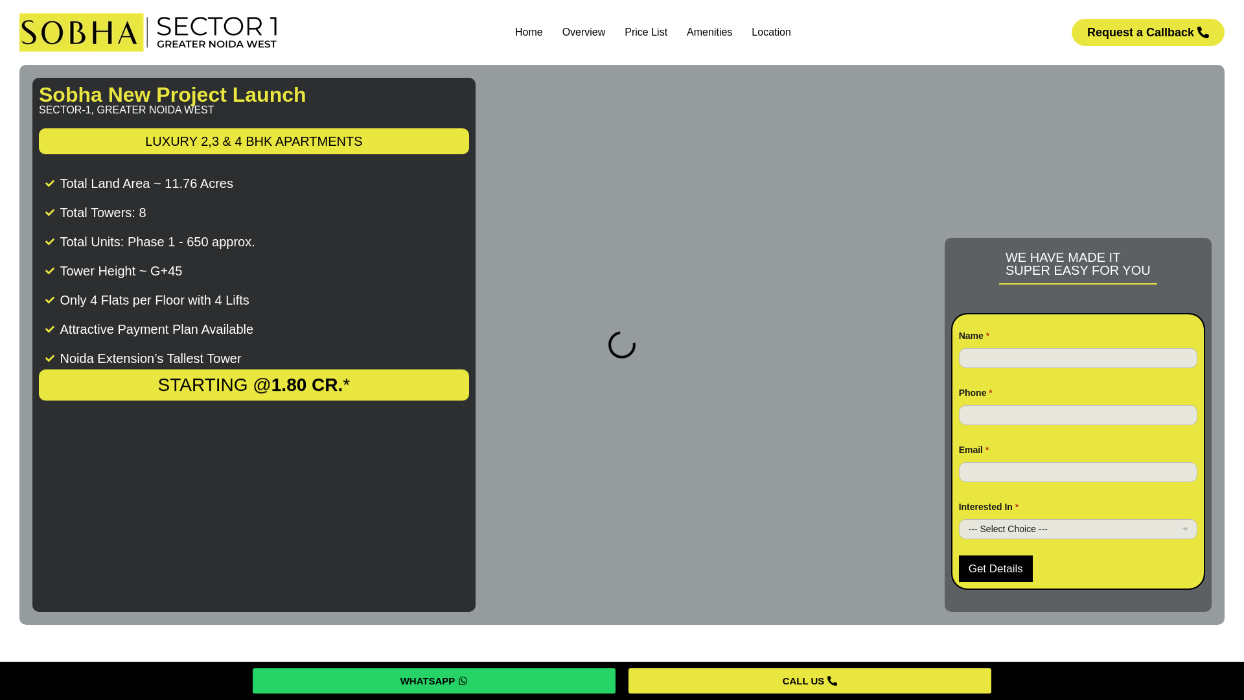Screen dimensions: 1244x700
Task: Click the Starting @1.80 CR. price banner
Action: point(253,385)
